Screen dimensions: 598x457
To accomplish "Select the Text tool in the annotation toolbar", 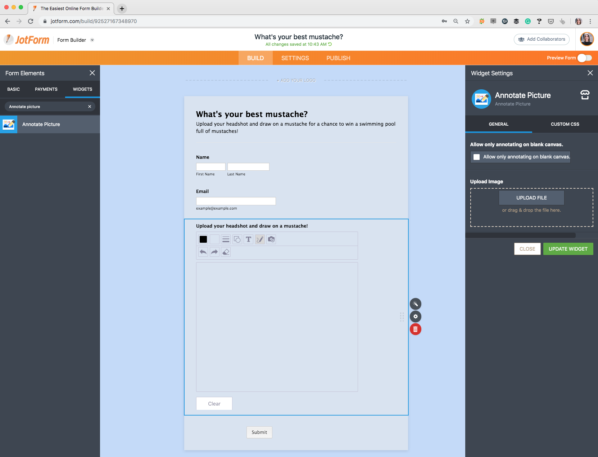I will [x=248, y=239].
